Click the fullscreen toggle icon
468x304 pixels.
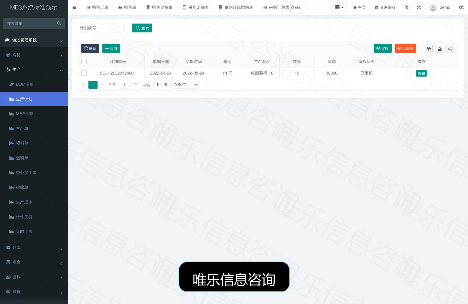coord(419,7)
